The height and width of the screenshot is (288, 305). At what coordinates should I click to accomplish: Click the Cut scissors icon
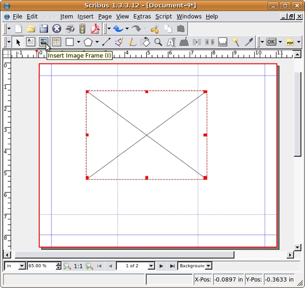click(154, 29)
